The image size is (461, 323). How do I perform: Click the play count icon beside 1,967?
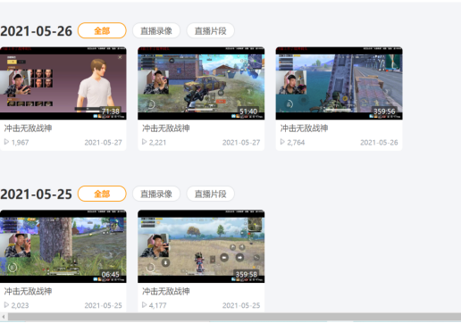[6, 142]
